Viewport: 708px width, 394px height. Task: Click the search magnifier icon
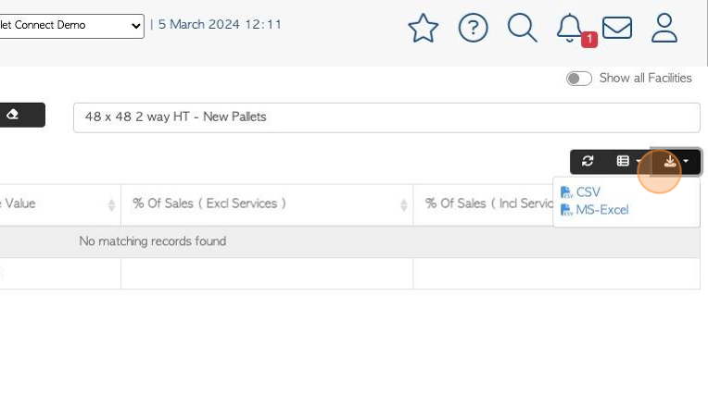pyautogui.click(x=523, y=28)
